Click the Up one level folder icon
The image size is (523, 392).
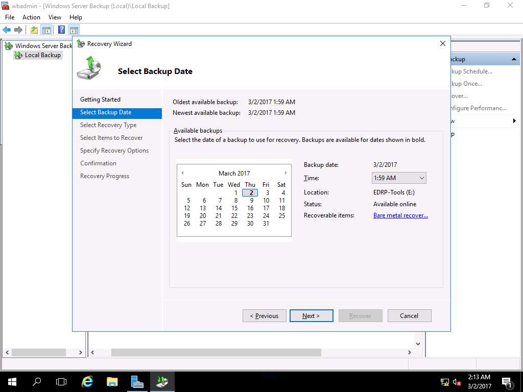34,30
